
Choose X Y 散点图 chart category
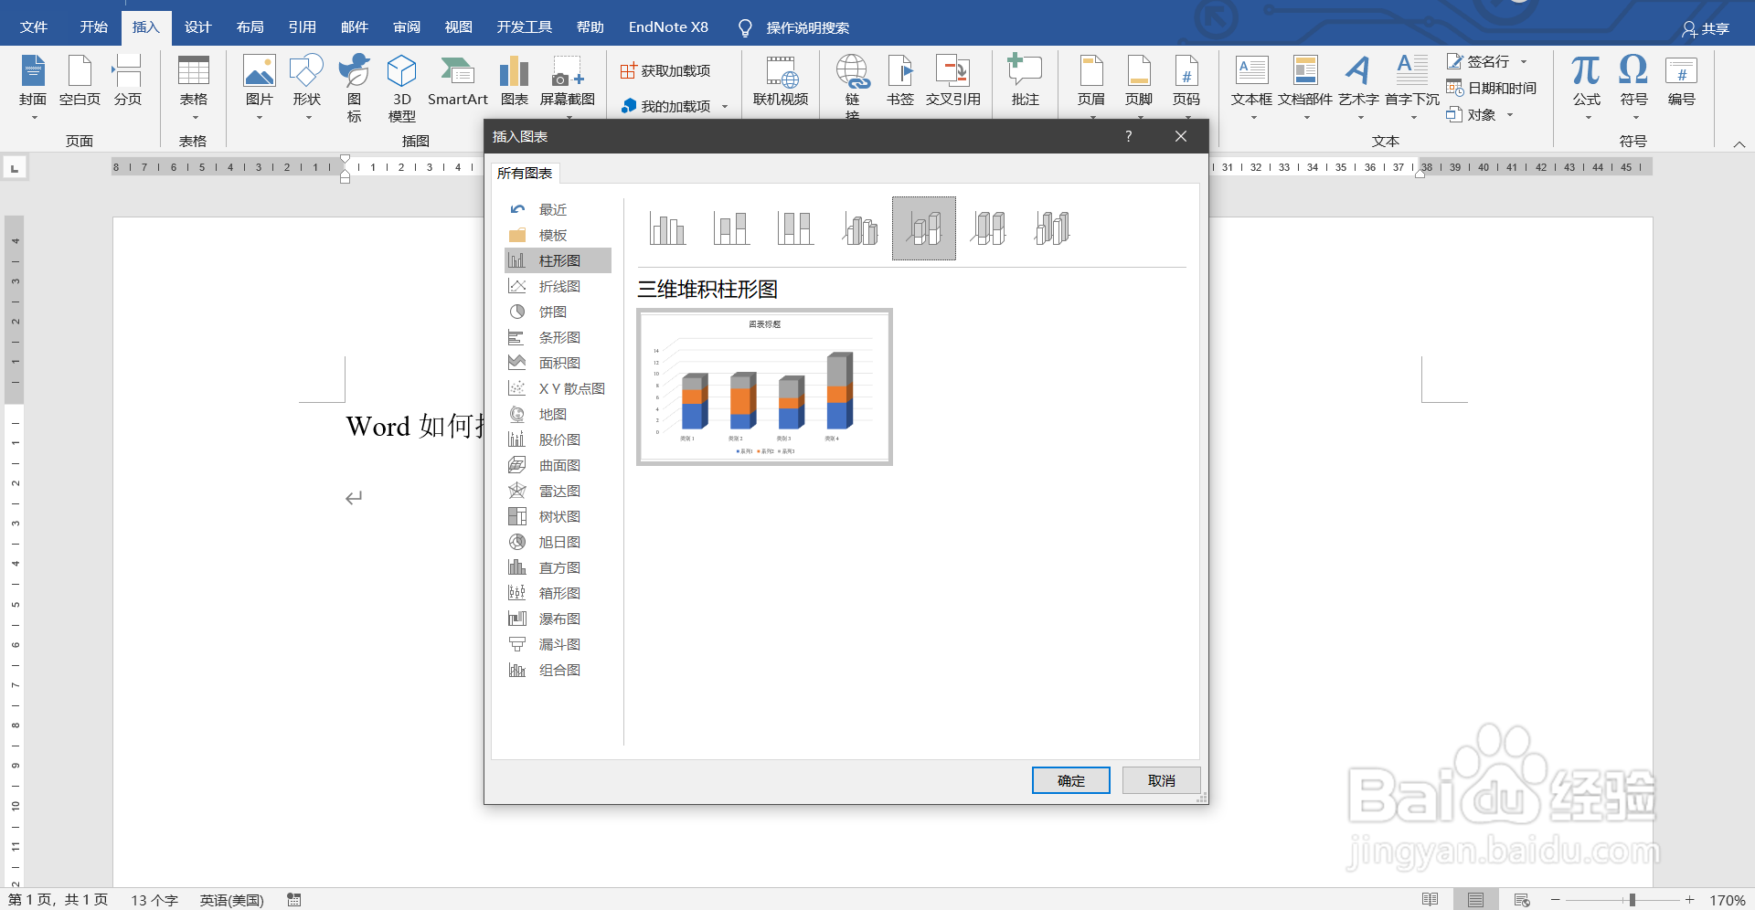pos(558,388)
